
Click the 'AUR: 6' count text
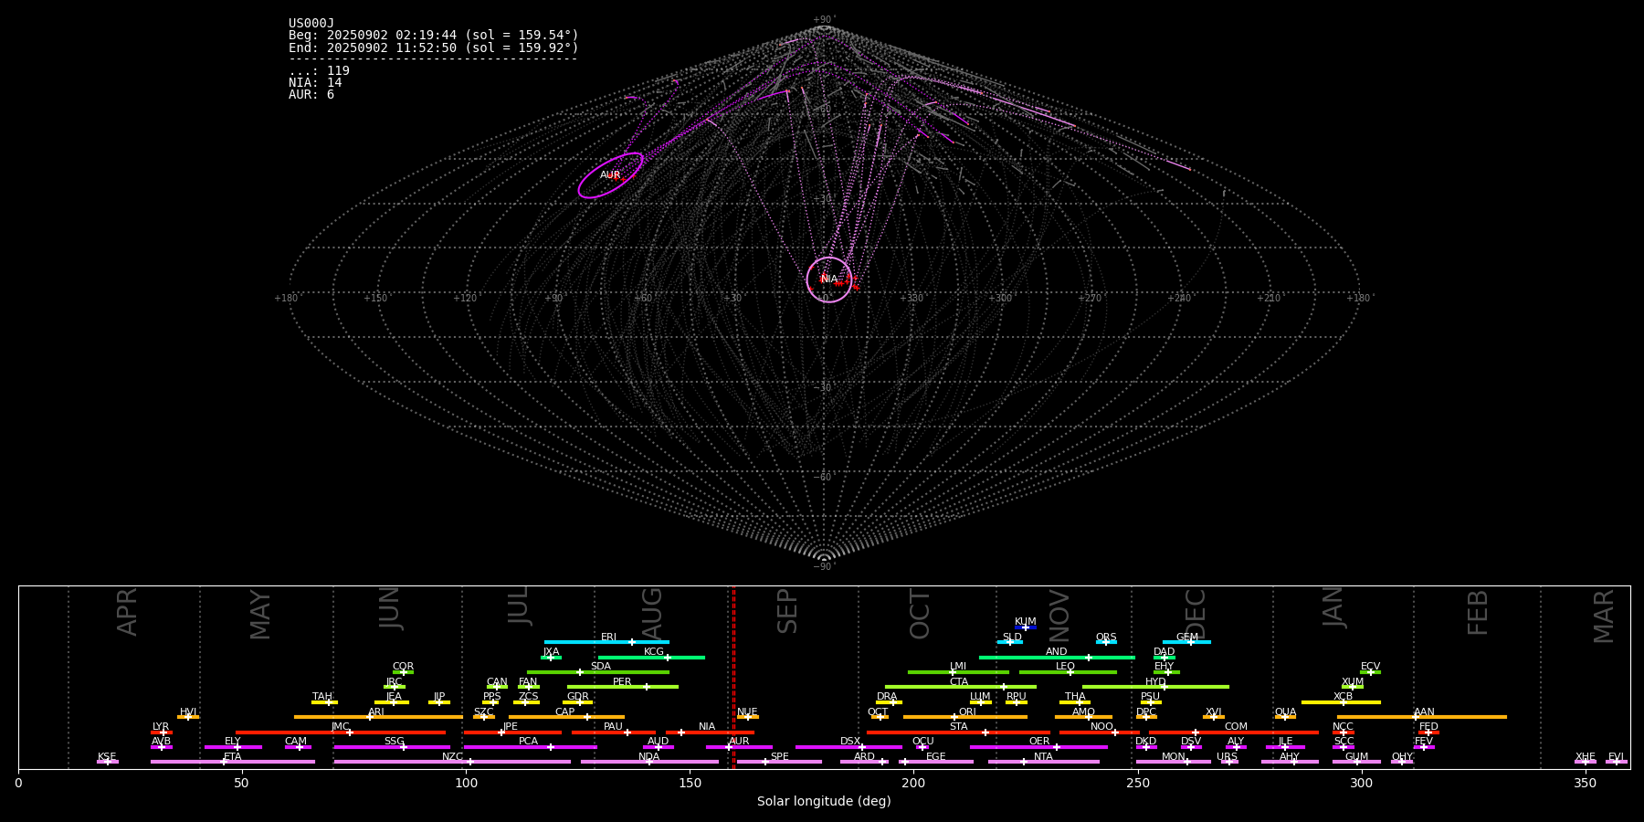pyautogui.click(x=311, y=94)
